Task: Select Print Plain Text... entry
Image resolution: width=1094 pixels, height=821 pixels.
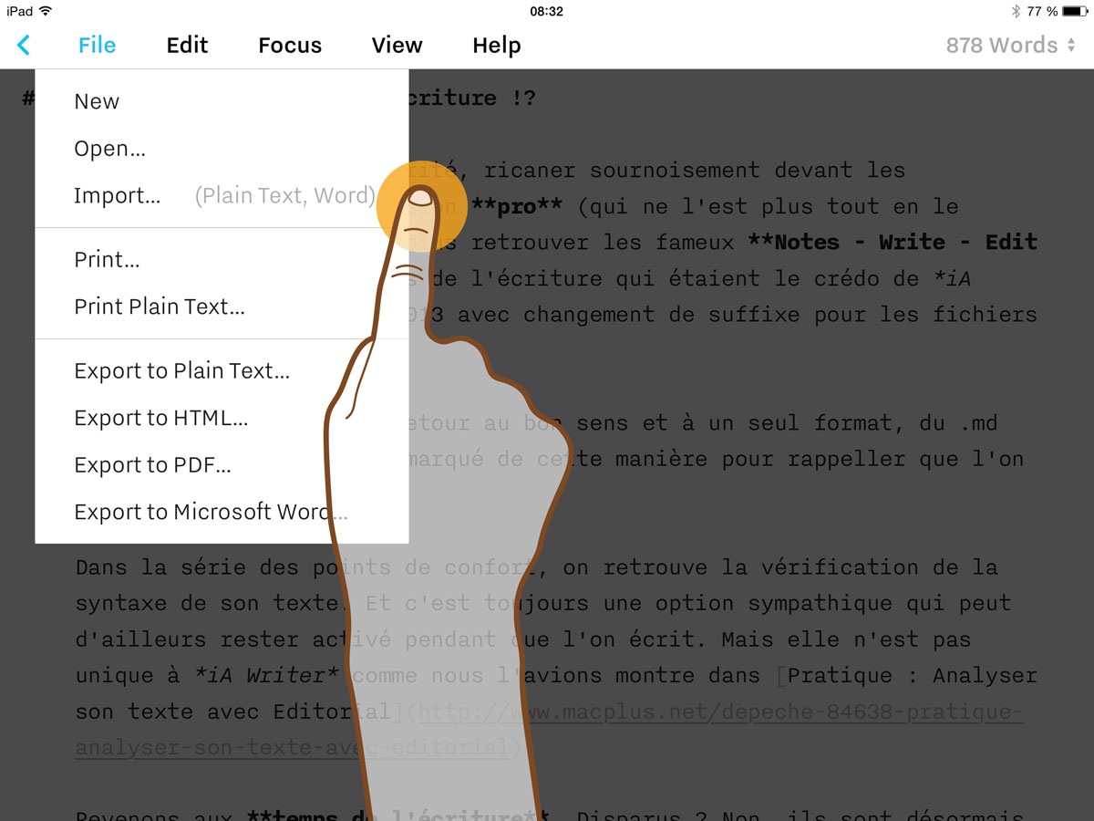Action: click(x=222, y=307)
